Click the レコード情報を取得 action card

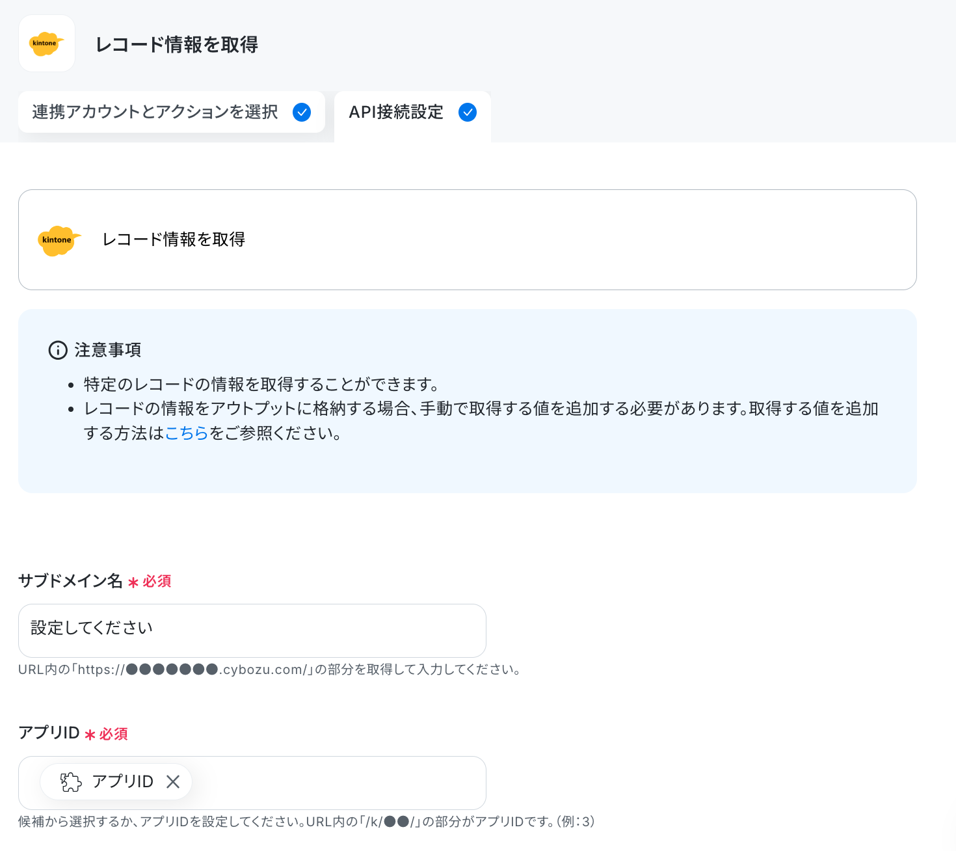(x=468, y=239)
